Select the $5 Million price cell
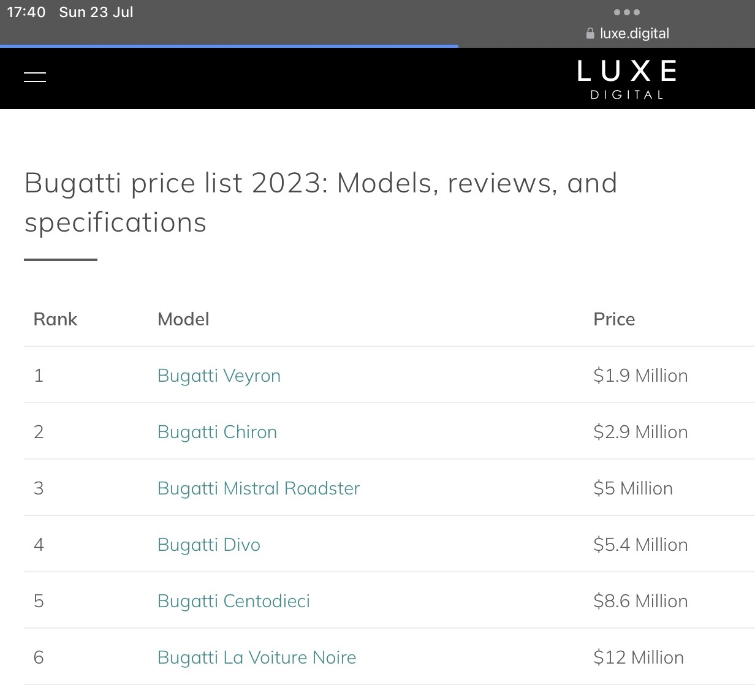 [633, 488]
